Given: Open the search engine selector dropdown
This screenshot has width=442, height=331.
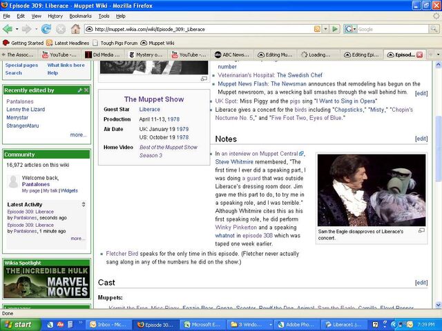Looking at the screenshot, I should 354,29.
